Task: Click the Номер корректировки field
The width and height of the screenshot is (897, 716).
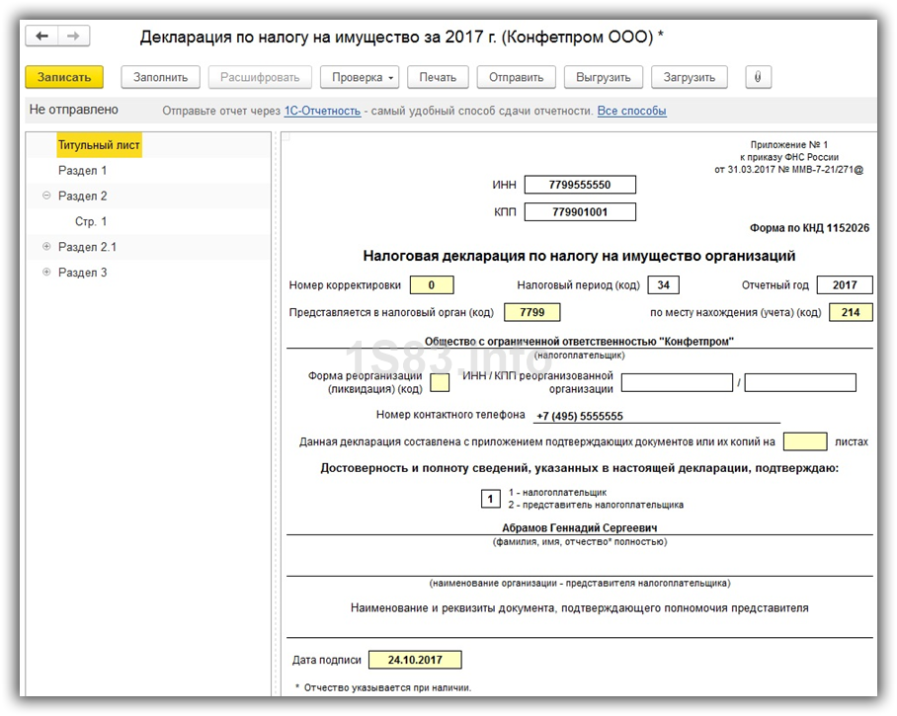Action: coord(431,285)
